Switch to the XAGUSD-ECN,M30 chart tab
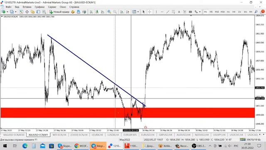Image resolution: width=266 pixels, height=150 pixels. (x=14, y=135)
